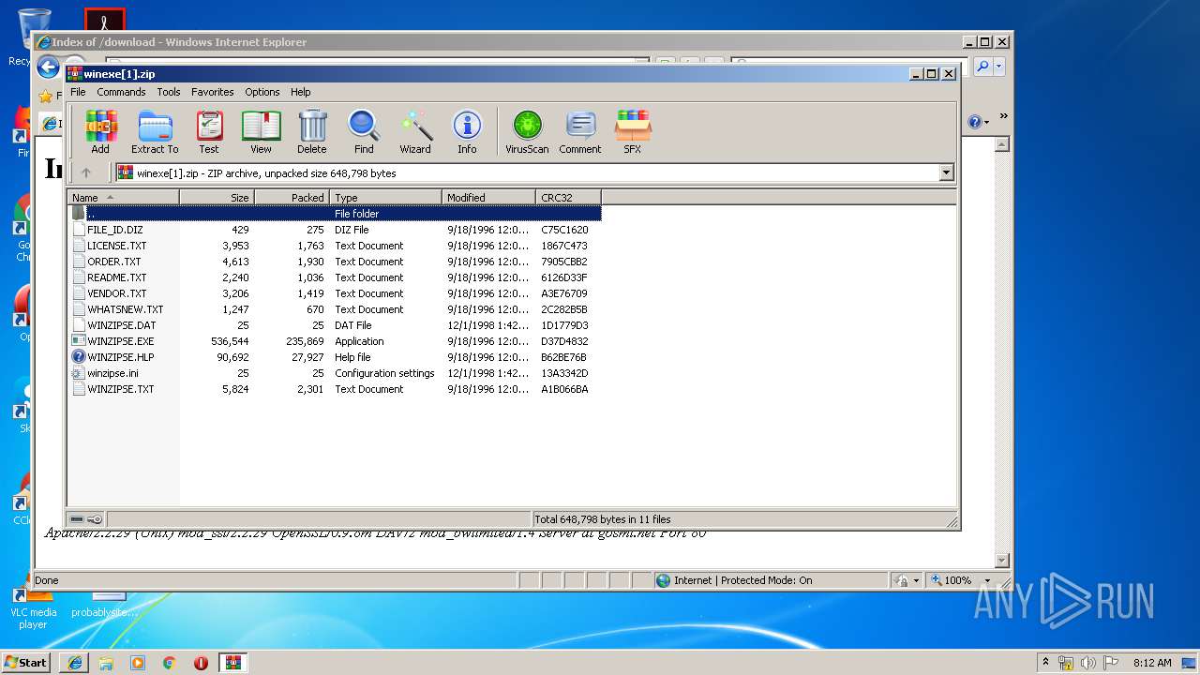Image resolution: width=1200 pixels, height=675 pixels.
Task: Click the Info toolbar icon
Action: coord(467,131)
